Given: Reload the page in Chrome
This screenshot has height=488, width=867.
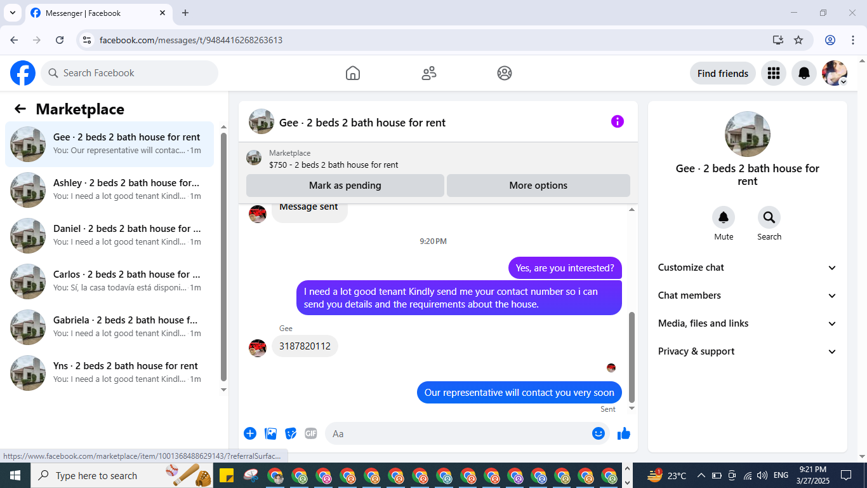Looking at the screenshot, I should pyautogui.click(x=60, y=40).
